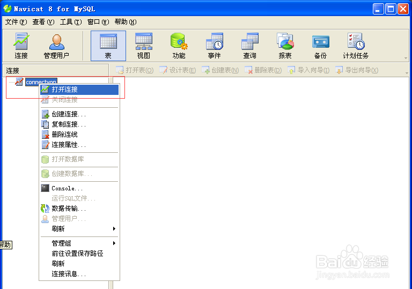Select the connectvon tree item
The image size is (412, 289).
pos(41,81)
